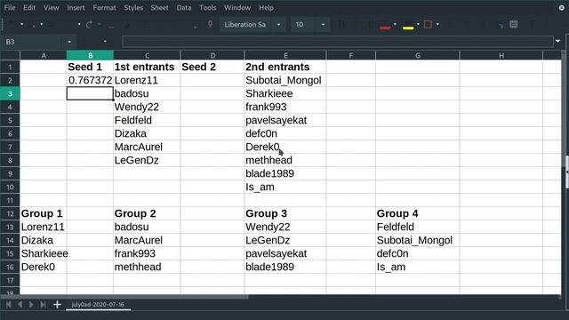The height and width of the screenshot is (320, 569).
Task: Select column G header
Action: [x=418, y=55]
